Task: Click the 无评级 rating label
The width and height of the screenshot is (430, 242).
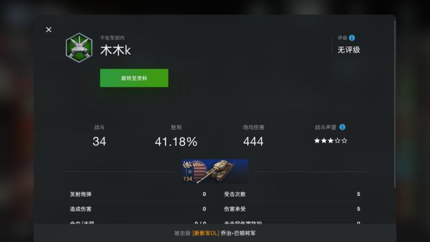Action: 349,50
